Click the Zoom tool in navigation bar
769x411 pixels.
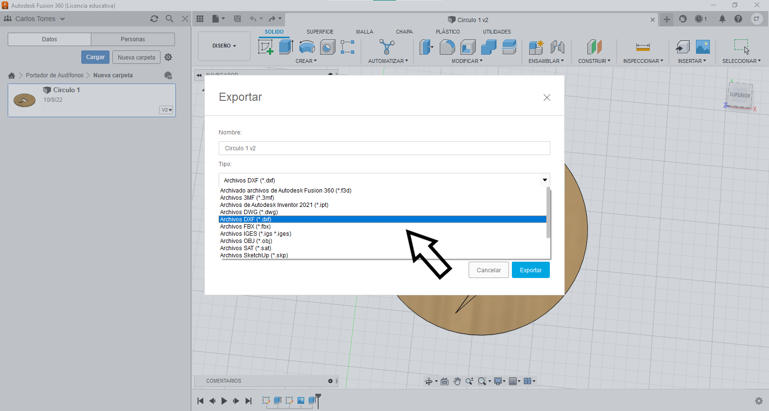pos(469,381)
